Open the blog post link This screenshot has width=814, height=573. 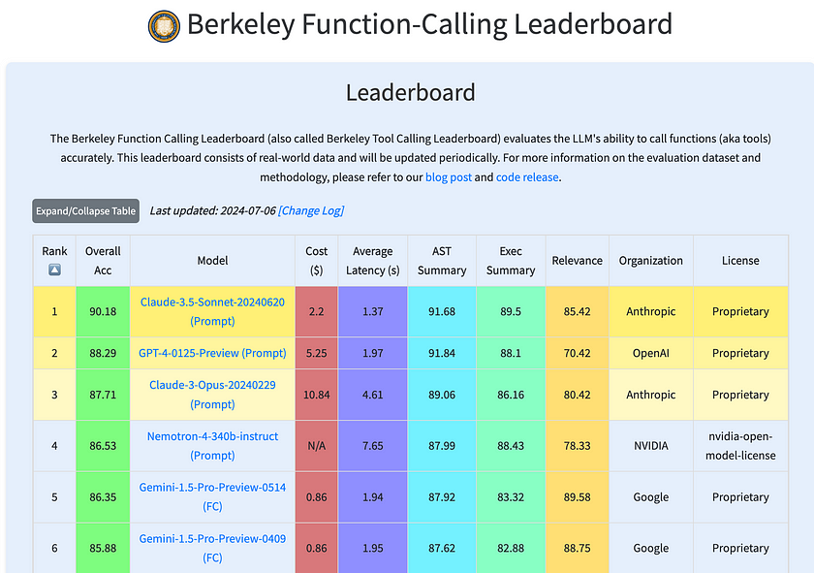(x=449, y=177)
